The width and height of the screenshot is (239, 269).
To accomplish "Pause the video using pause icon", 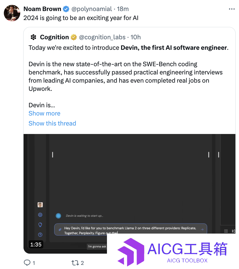I will point(226,231).
